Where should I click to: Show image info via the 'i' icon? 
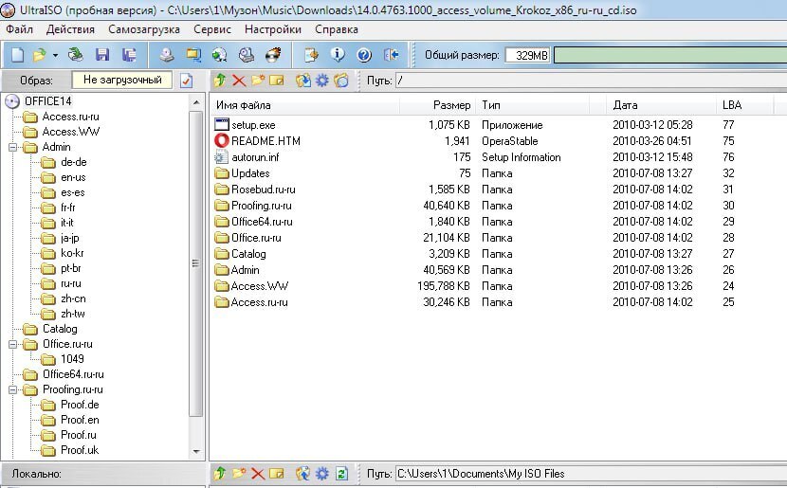point(338,54)
